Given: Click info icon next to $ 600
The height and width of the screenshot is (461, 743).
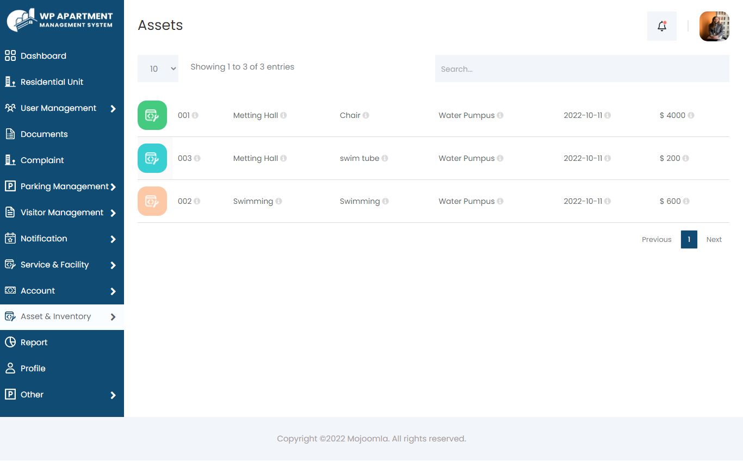Looking at the screenshot, I should [x=686, y=201].
